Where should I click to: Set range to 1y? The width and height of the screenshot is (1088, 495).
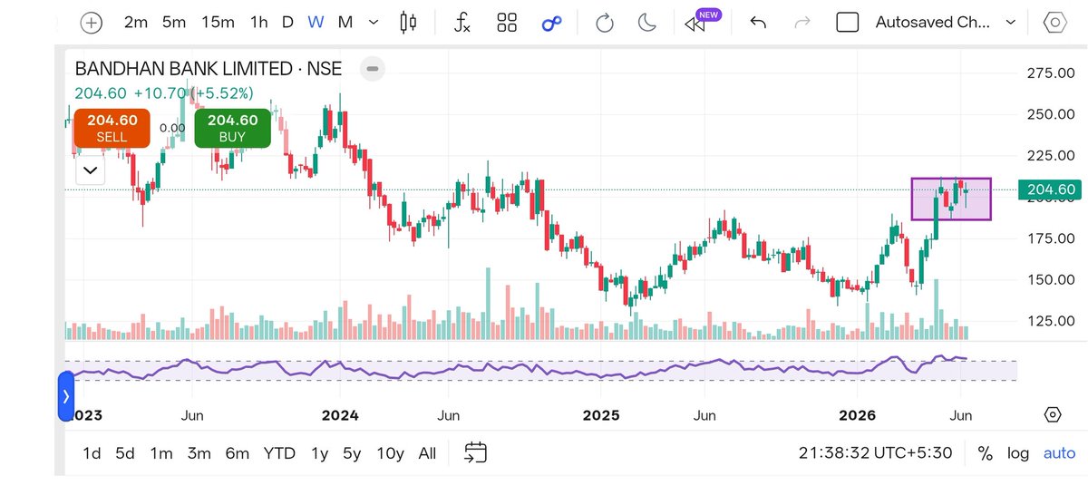pyautogui.click(x=319, y=452)
